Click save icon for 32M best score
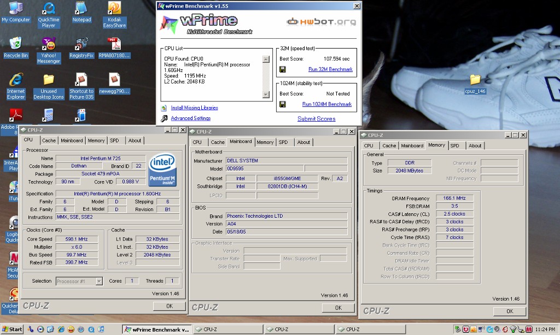560x335 pixels. pos(283,69)
